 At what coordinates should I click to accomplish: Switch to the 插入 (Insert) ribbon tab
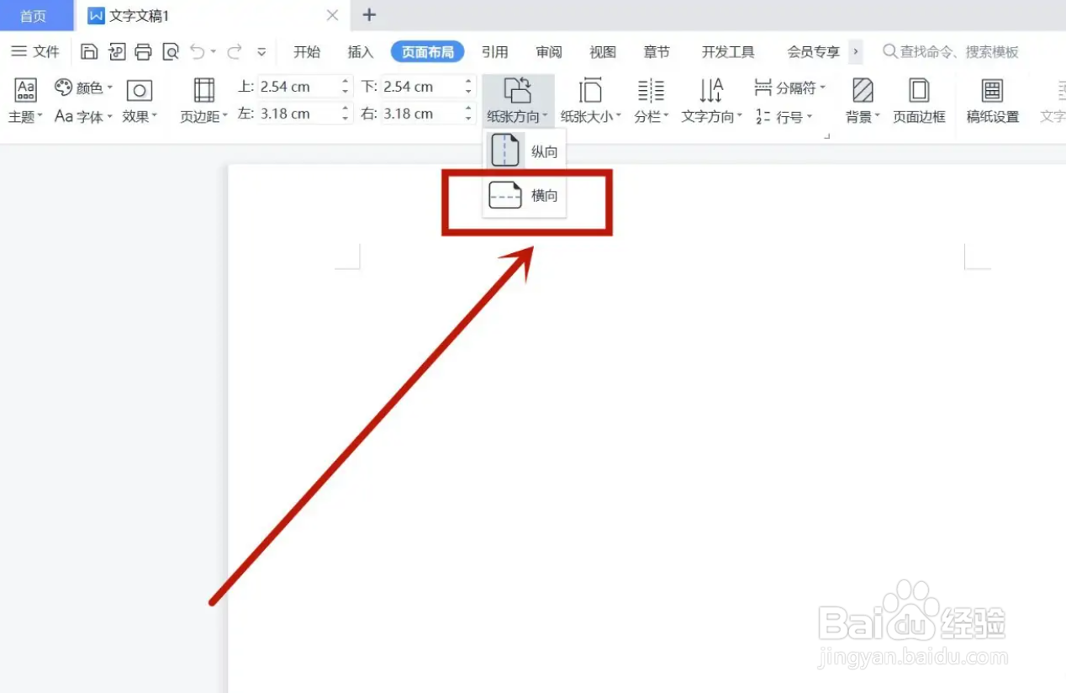point(360,51)
